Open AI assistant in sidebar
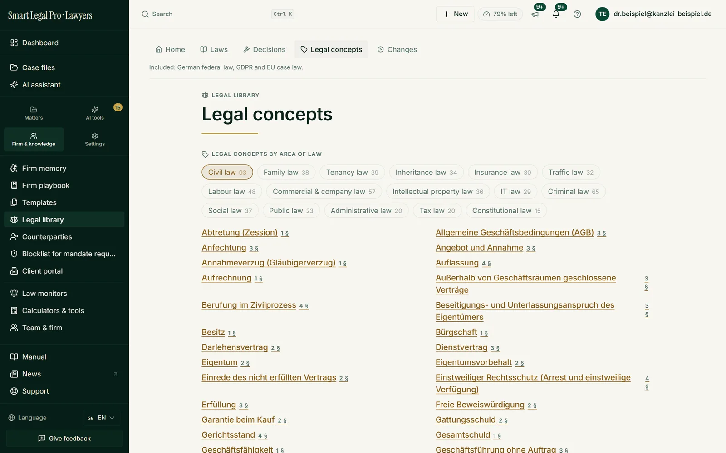726x453 pixels. click(64, 85)
